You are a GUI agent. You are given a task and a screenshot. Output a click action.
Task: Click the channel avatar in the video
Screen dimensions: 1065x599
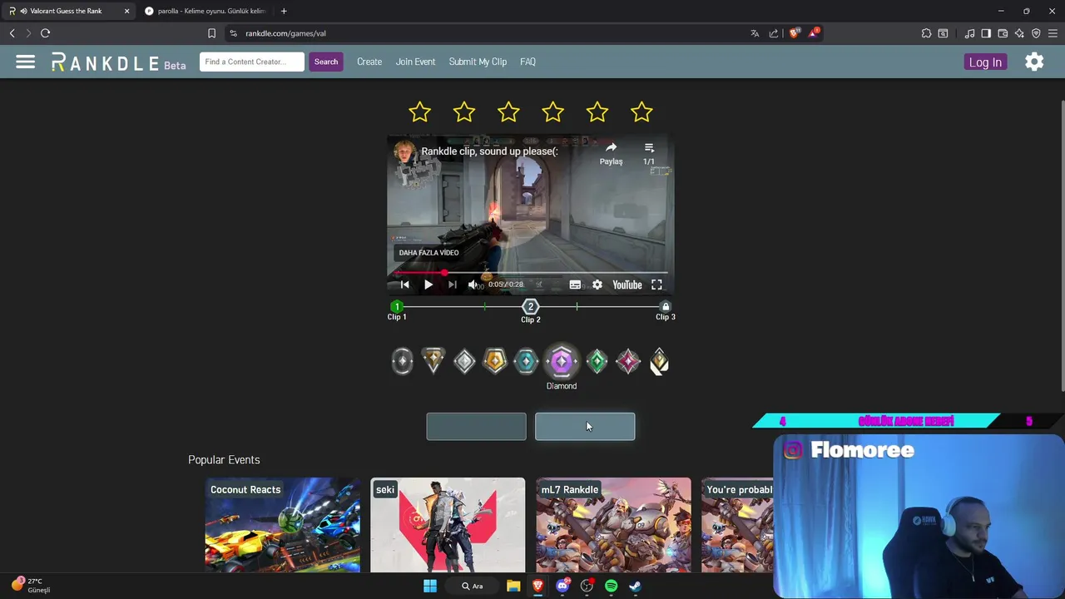tap(405, 152)
